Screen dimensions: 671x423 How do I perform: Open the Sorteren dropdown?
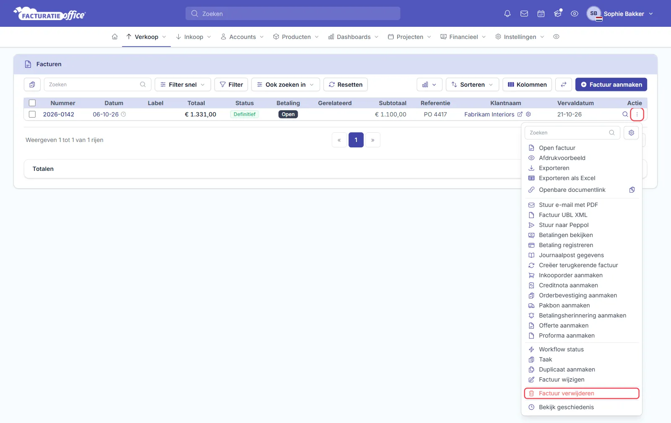coord(472,85)
